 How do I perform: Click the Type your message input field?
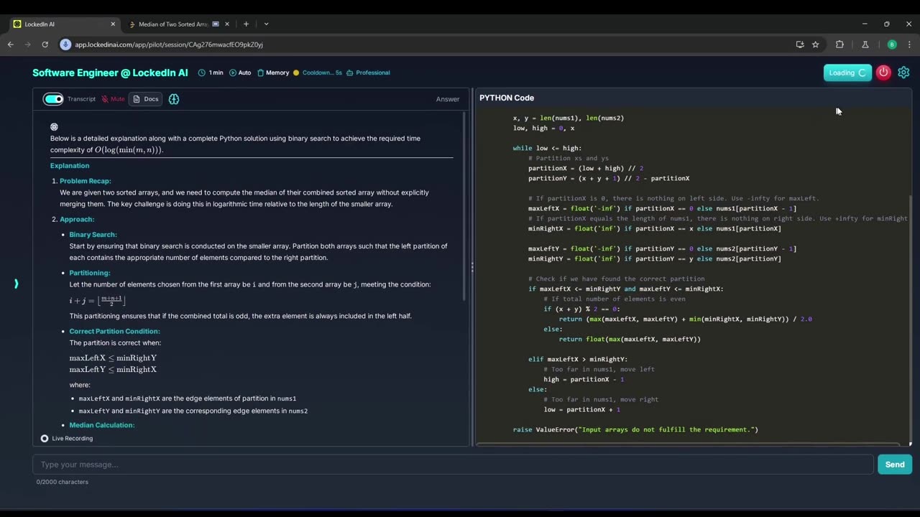click(x=453, y=465)
